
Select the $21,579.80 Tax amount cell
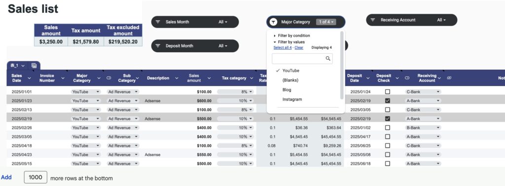click(x=86, y=41)
